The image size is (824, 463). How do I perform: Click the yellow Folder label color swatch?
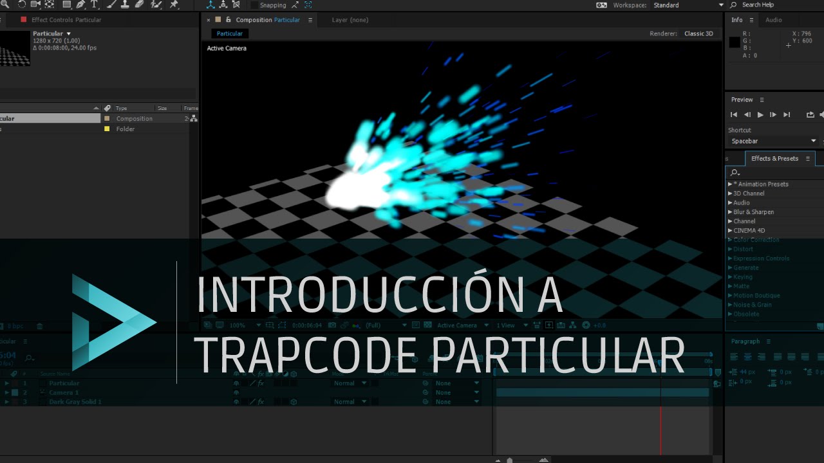coord(107,129)
